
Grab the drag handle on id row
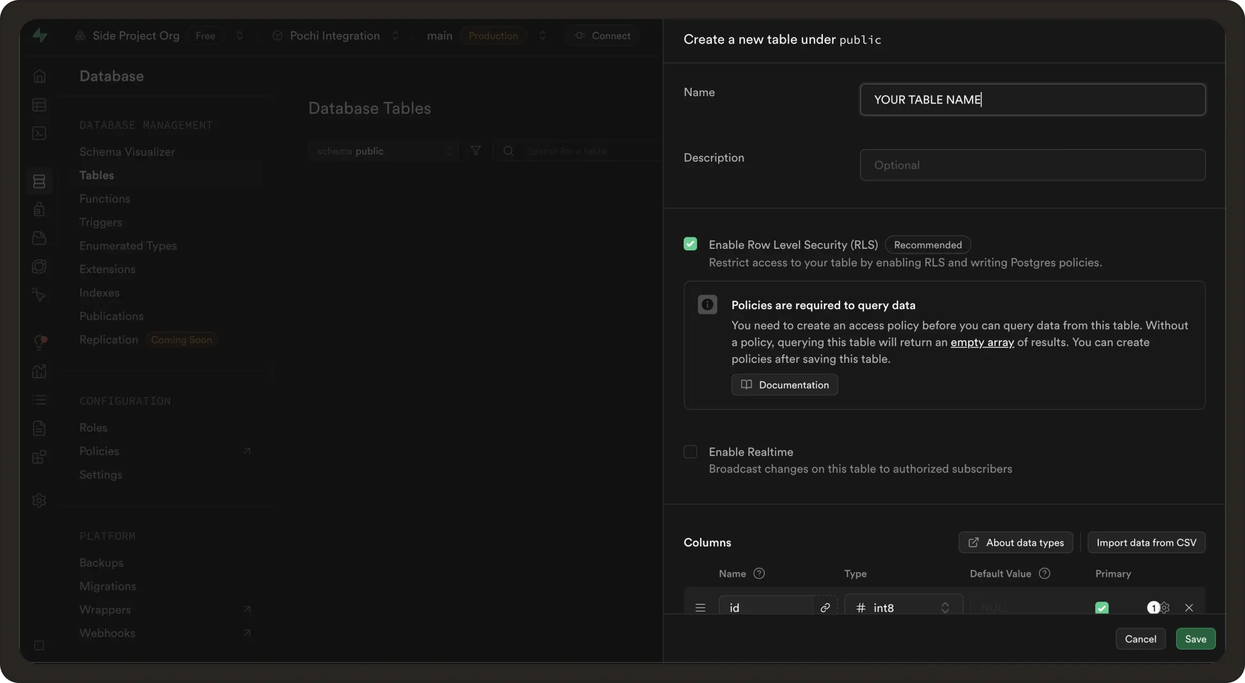click(700, 607)
